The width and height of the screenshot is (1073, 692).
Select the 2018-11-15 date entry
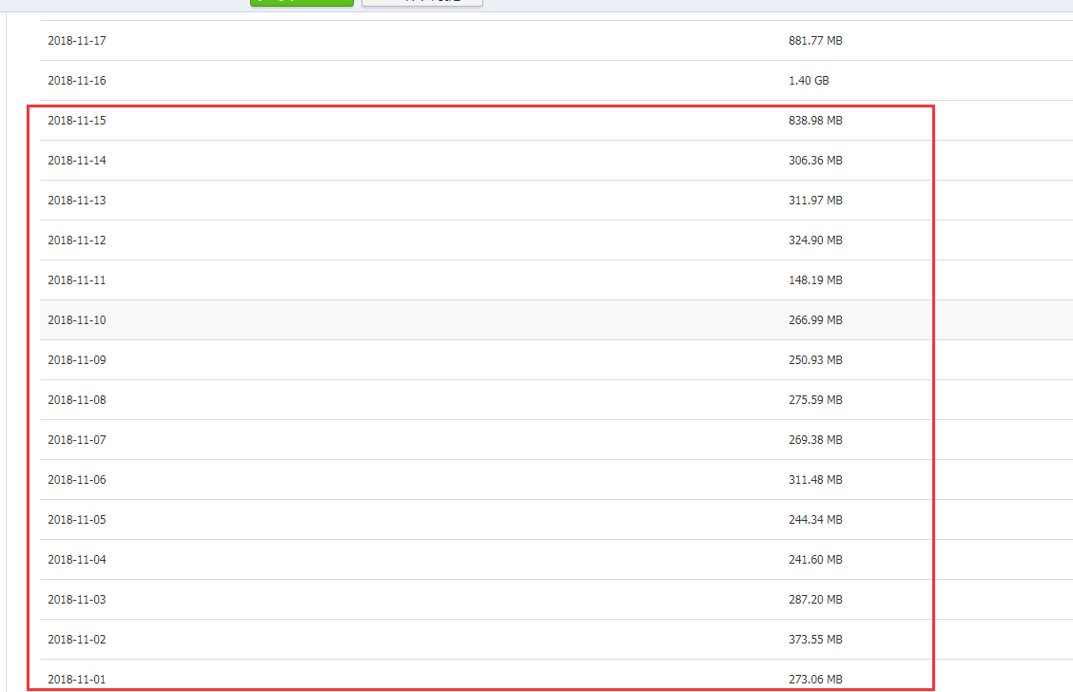pos(77,121)
